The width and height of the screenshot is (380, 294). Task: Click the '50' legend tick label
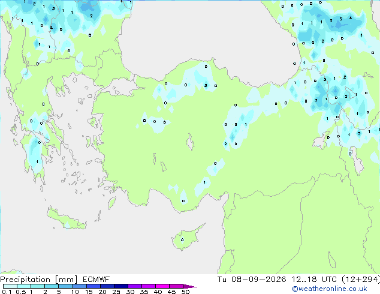pyautogui.click(x=185, y=292)
